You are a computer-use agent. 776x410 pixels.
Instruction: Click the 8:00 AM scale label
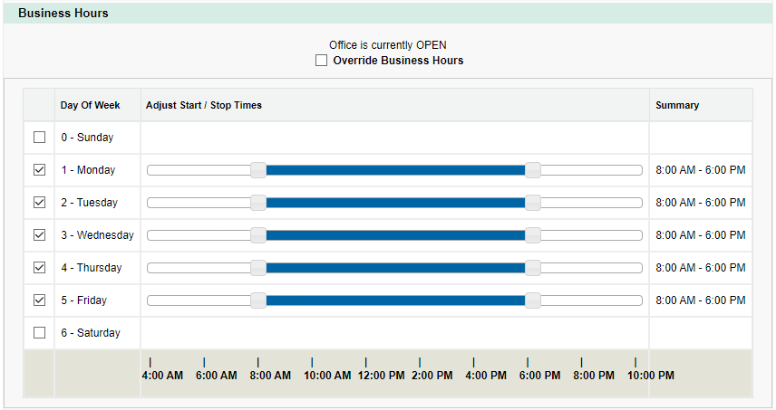tap(270, 376)
